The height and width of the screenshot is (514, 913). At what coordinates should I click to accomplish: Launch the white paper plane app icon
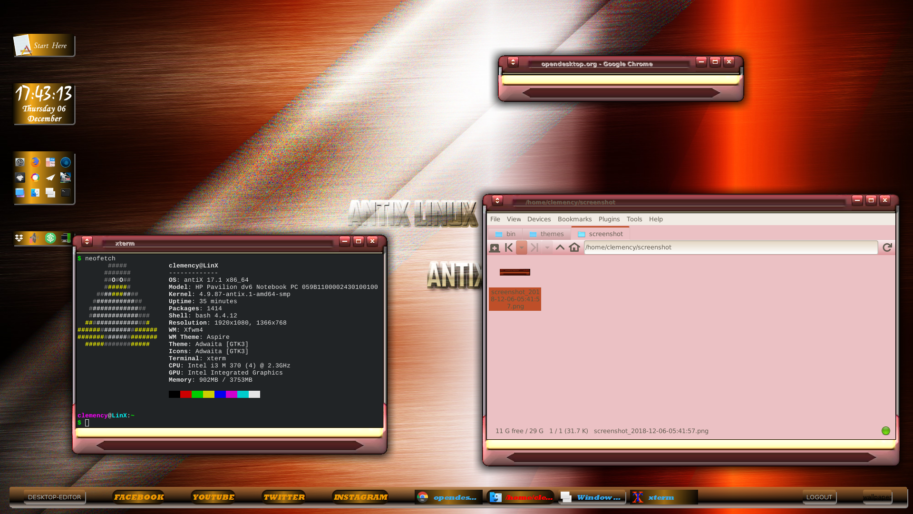click(x=50, y=178)
